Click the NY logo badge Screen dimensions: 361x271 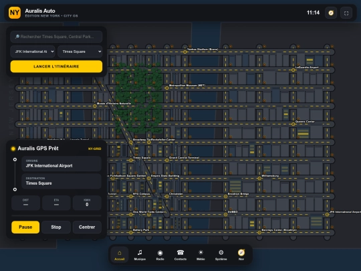[15, 13]
